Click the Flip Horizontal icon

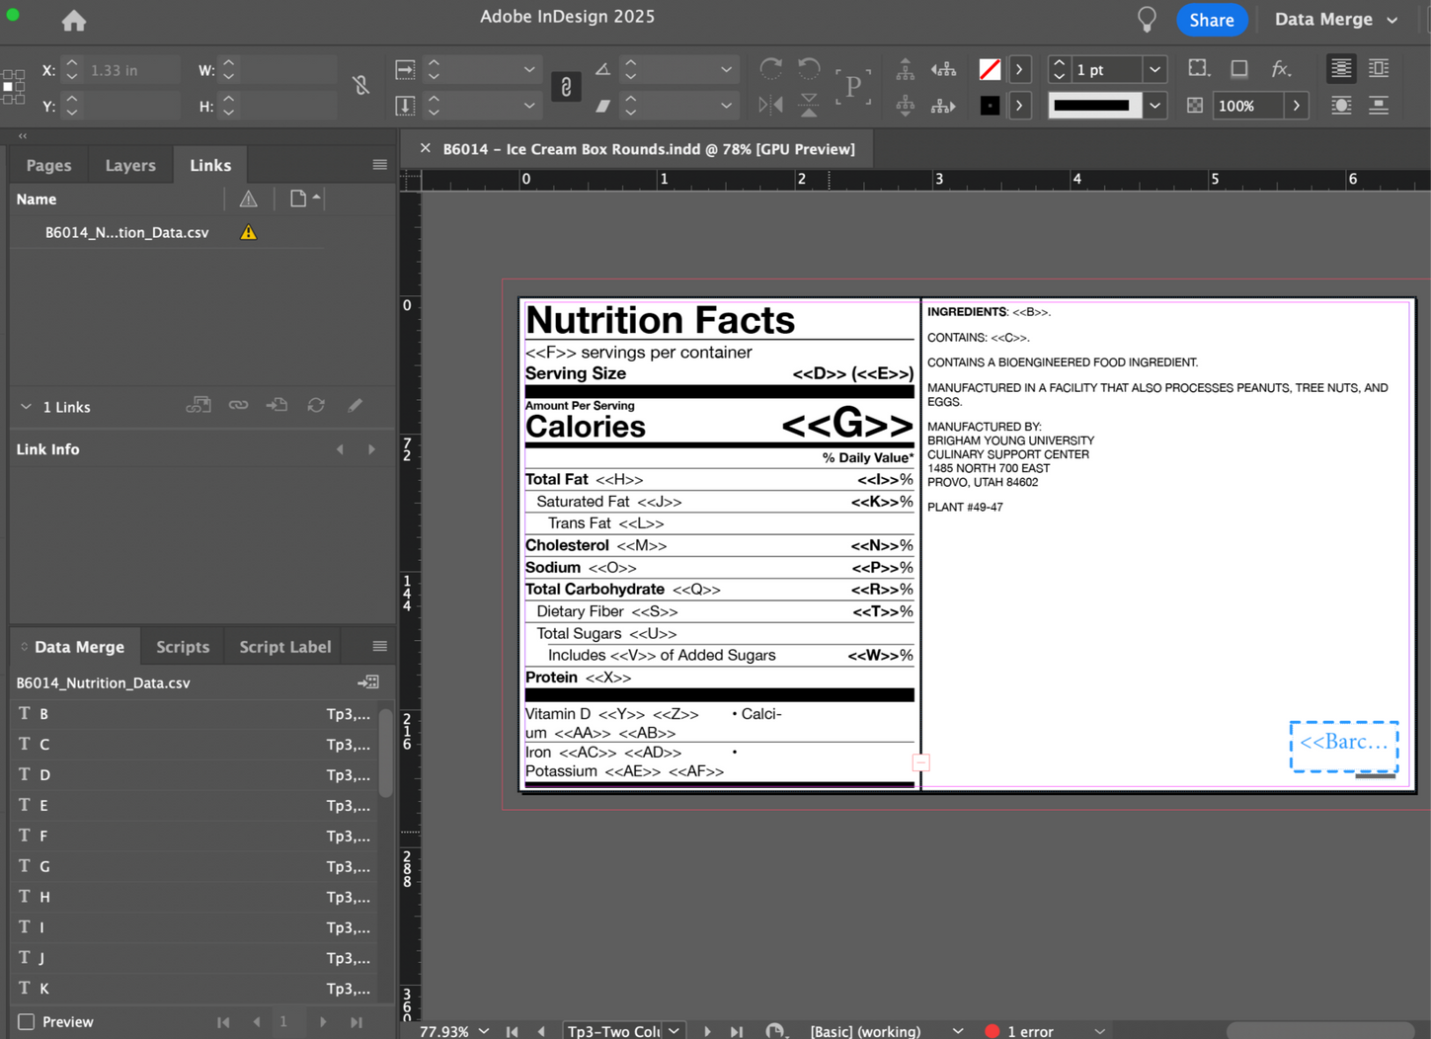click(x=770, y=105)
